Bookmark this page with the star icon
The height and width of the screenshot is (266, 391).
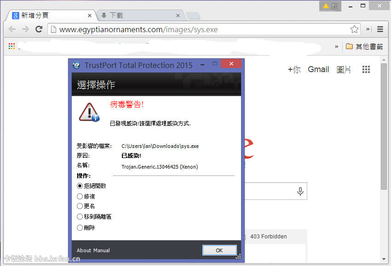(354, 29)
